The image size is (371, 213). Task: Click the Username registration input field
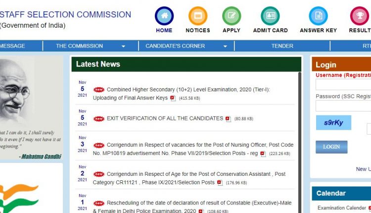343,84
